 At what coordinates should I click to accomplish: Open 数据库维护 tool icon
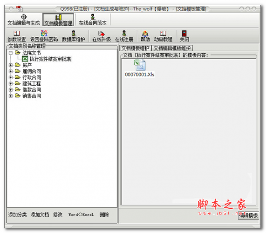73,33
